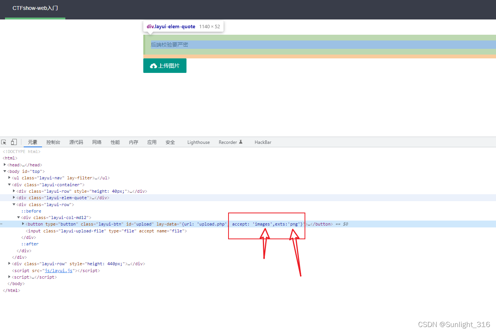Switch to the 网络 tab
This screenshot has height=332, width=496.
tap(97, 142)
